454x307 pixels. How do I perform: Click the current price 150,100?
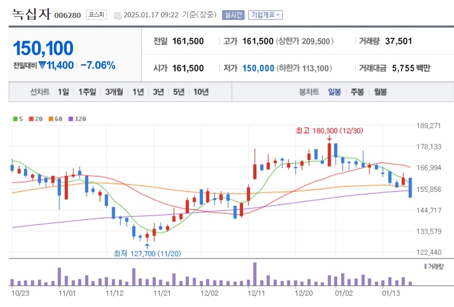43,48
